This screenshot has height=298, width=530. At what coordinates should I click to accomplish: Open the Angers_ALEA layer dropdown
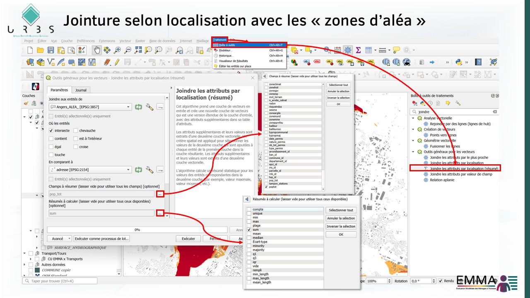point(90,107)
